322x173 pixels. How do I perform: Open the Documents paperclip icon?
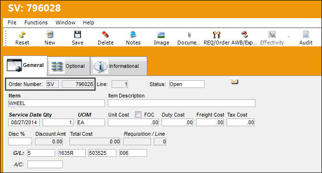pyautogui.click(x=189, y=35)
